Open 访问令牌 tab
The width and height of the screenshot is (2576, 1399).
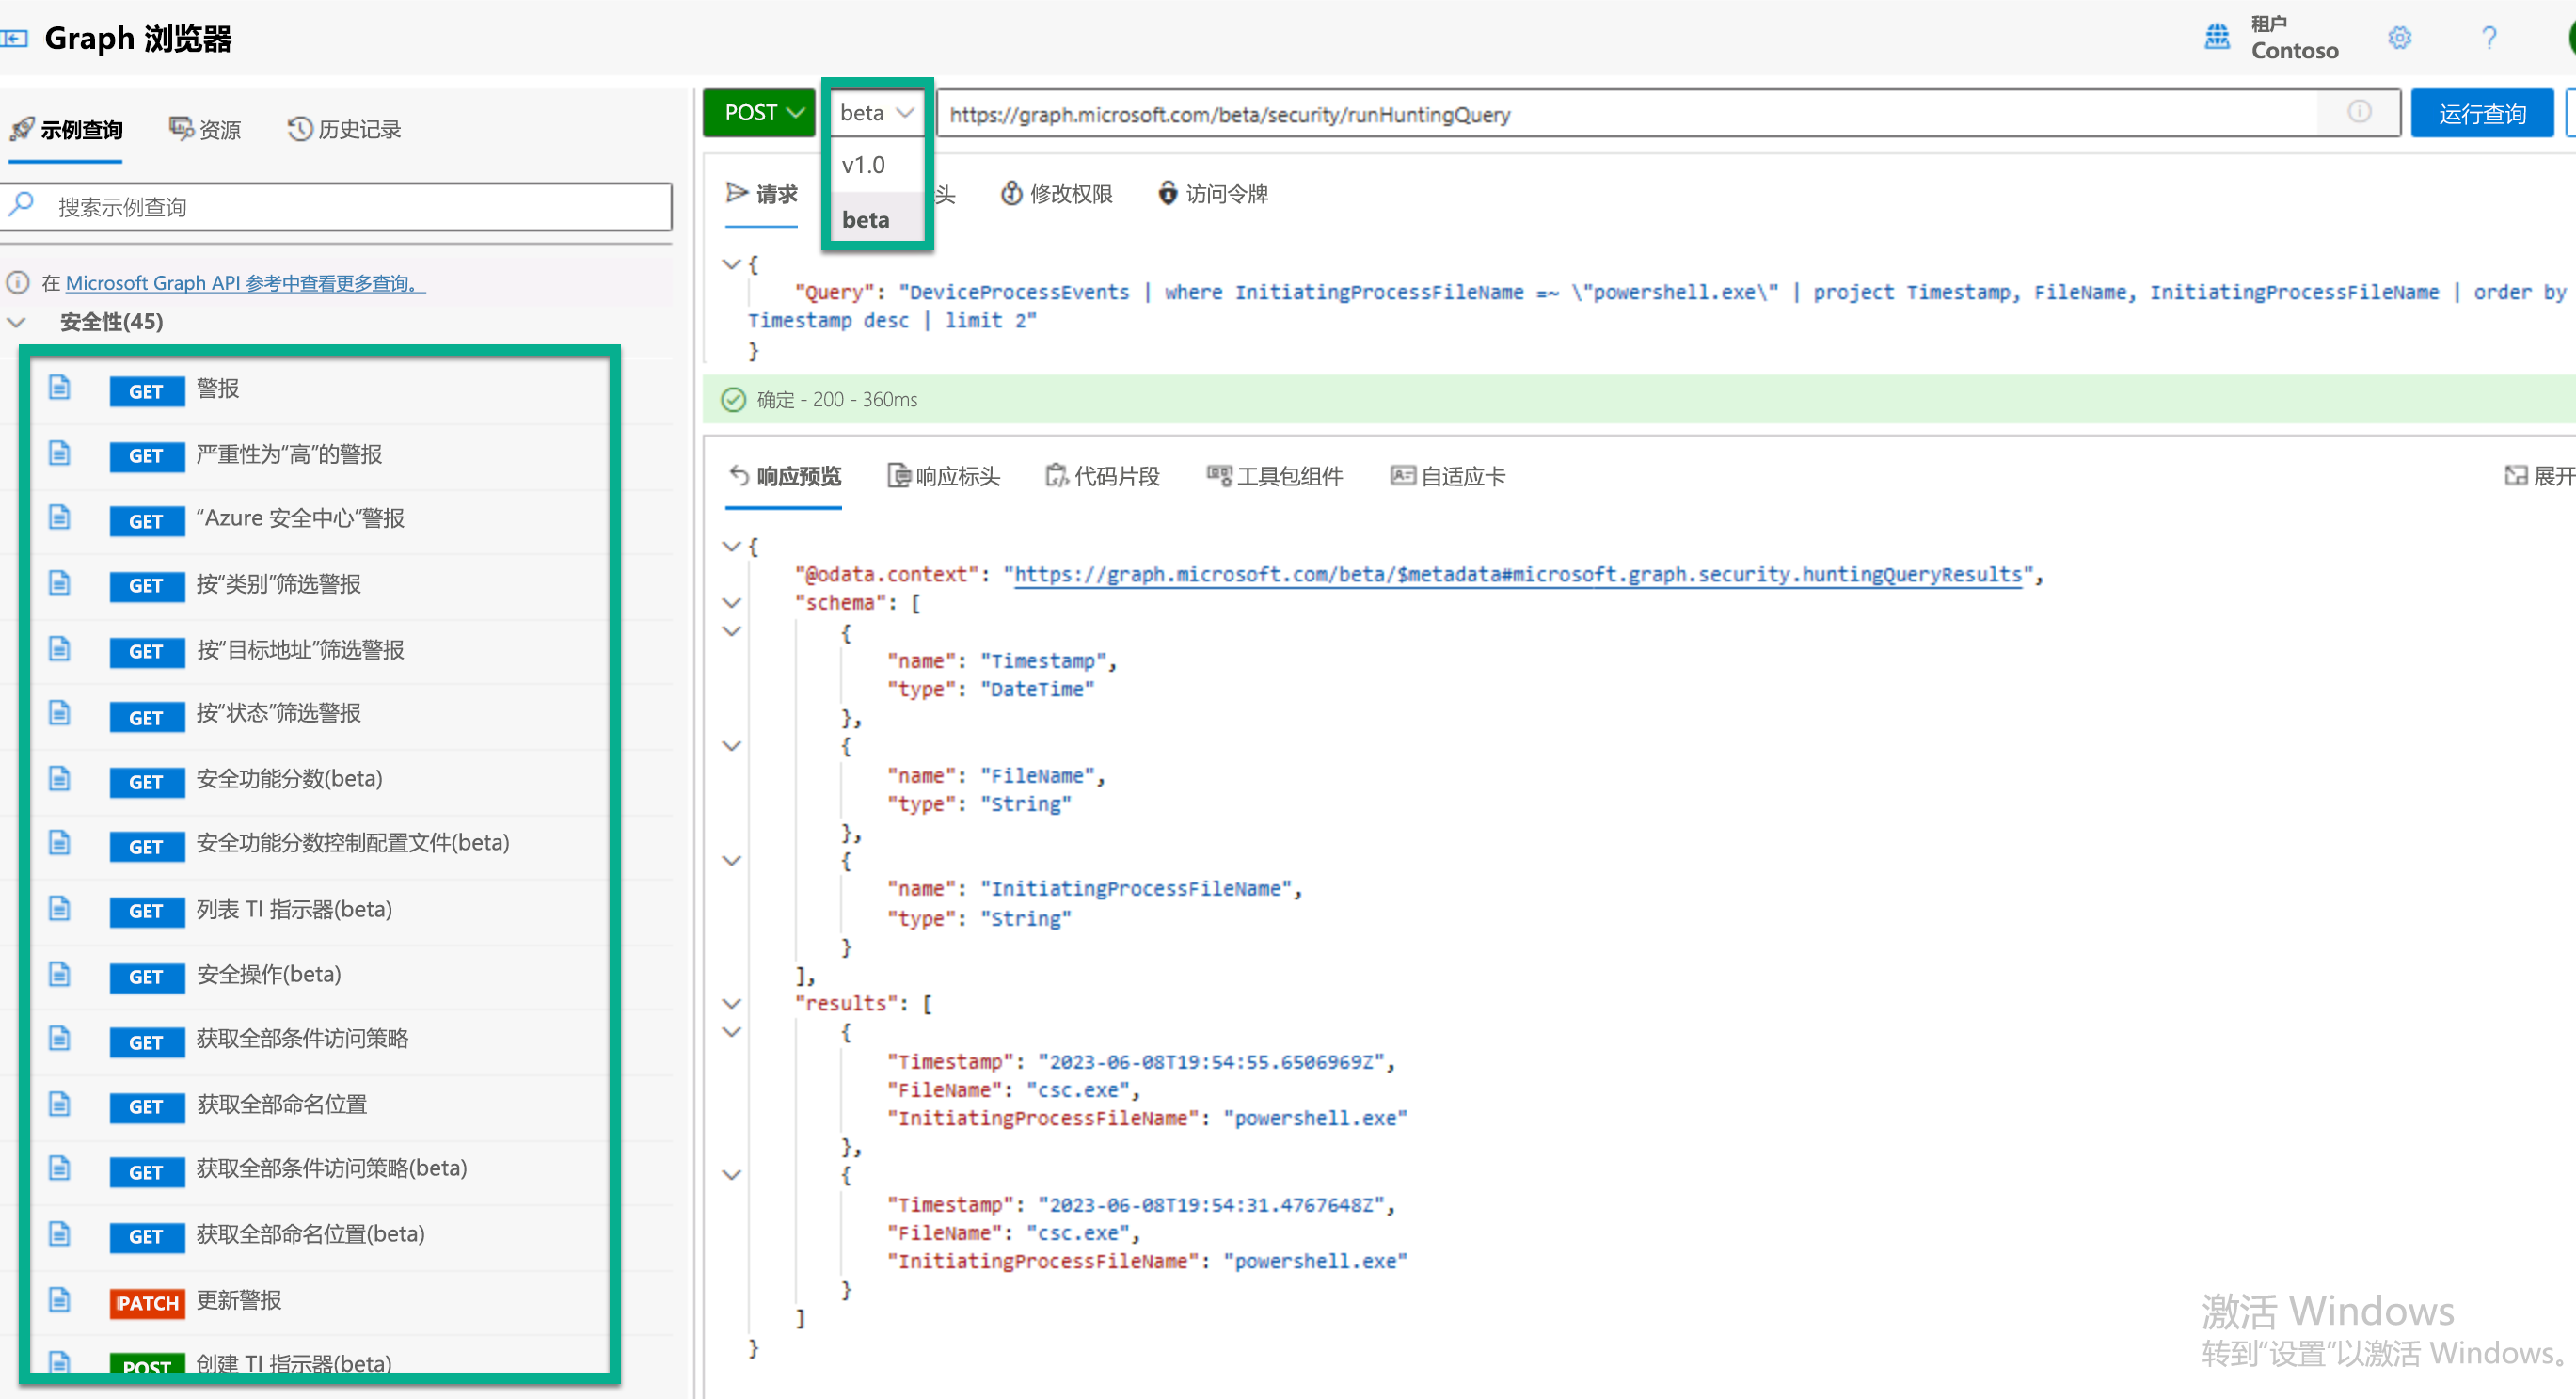(1213, 193)
